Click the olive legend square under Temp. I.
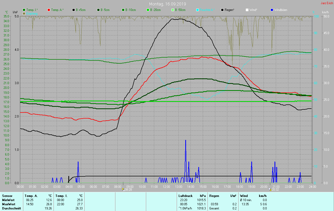The height and width of the screenshot is (211, 334). tap(24, 13)
